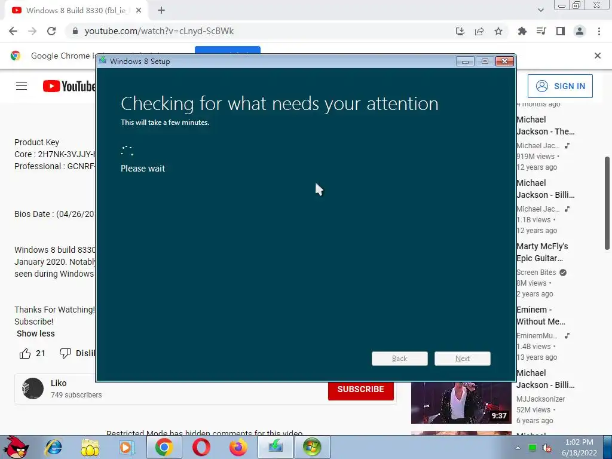The image size is (612, 459).
Task: Show hidden system tray icons
Action: click(x=518, y=448)
